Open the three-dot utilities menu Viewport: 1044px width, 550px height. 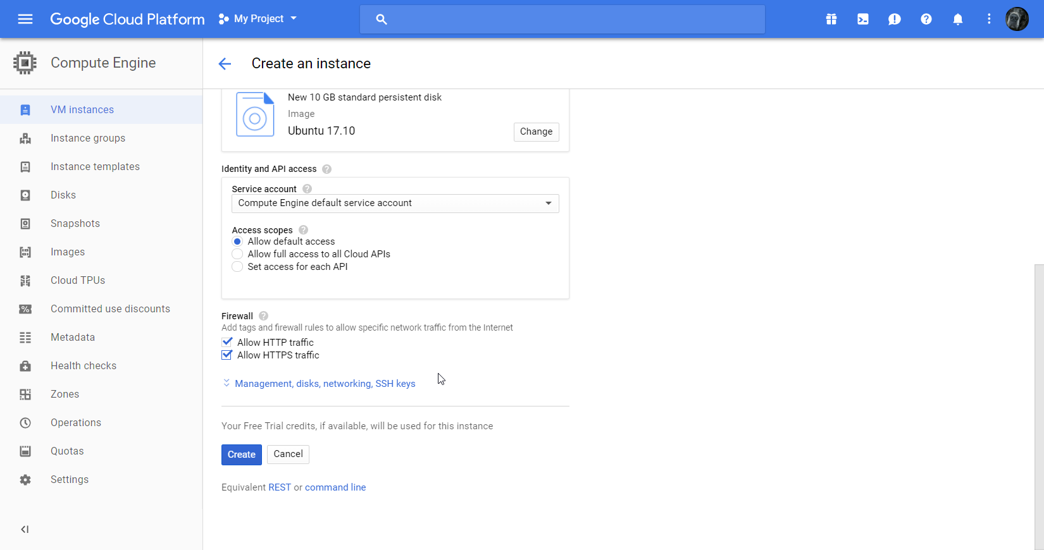coord(989,19)
